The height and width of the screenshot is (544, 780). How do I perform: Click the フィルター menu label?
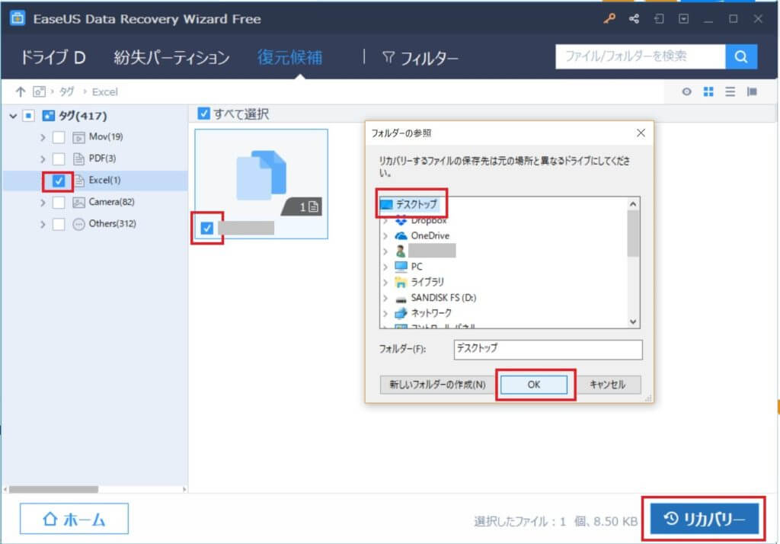click(x=430, y=59)
